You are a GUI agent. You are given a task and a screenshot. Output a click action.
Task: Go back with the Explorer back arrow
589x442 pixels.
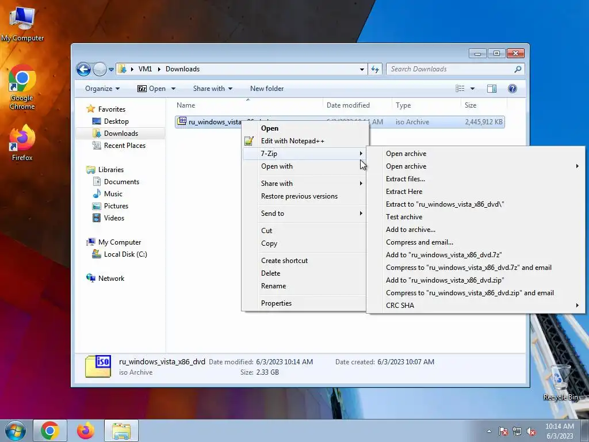tap(84, 69)
